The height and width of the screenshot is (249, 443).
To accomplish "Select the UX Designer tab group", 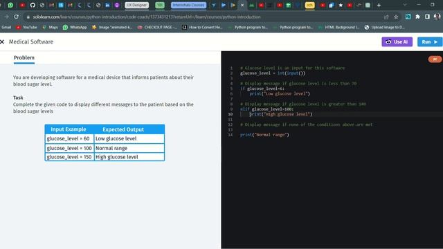I will pos(137,5).
